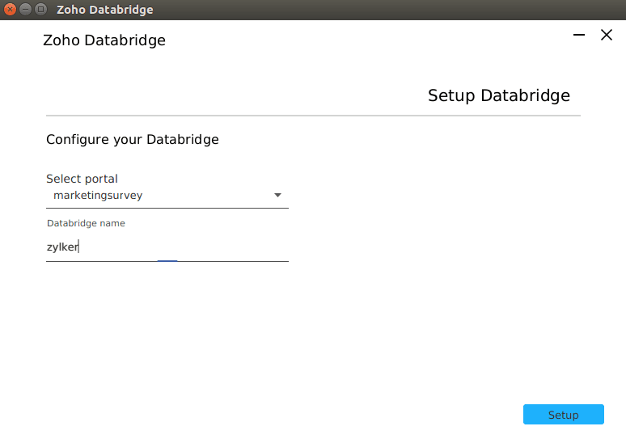Click the window title bar text
The width and height of the screenshot is (626, 439).
point(104,10)
